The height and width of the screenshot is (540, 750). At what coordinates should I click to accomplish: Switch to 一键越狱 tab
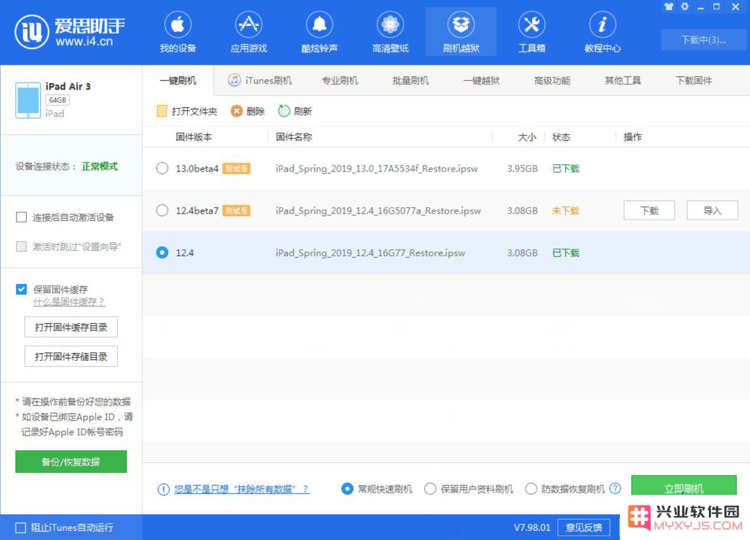point(481,81)
